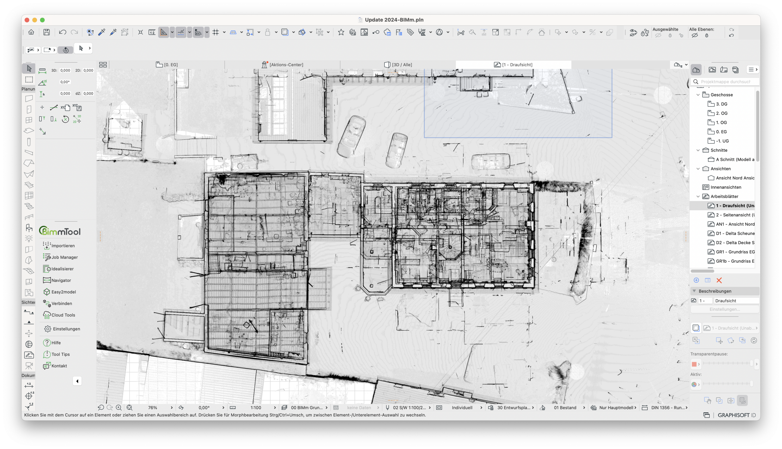Click the Redo arrow icon
Screen dimensions: 782x449
(x=74, y=32)
